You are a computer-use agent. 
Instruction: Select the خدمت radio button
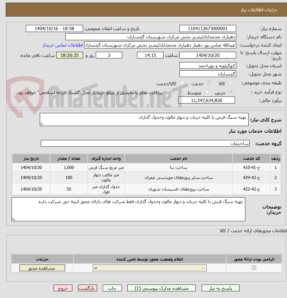click(x=209, y=83)
